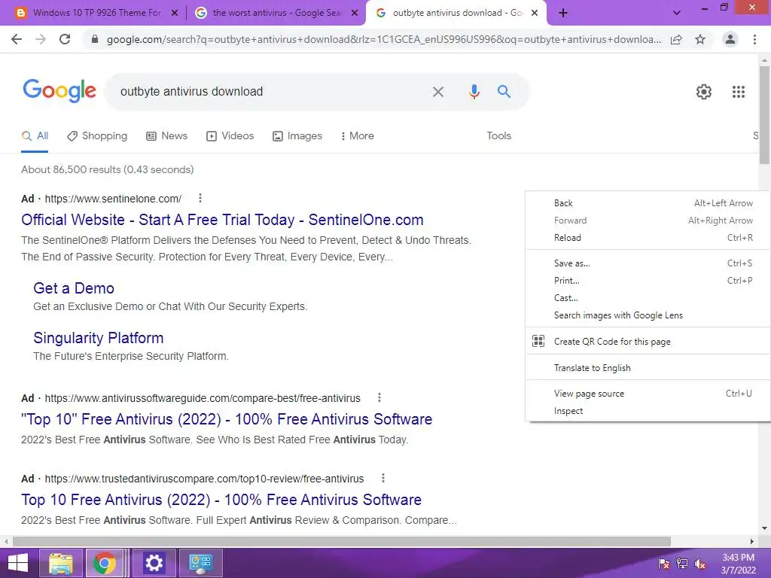Screen dimensions: 771x578
Task: Clear the search box with the X icon
Action: tap(438, 91)
